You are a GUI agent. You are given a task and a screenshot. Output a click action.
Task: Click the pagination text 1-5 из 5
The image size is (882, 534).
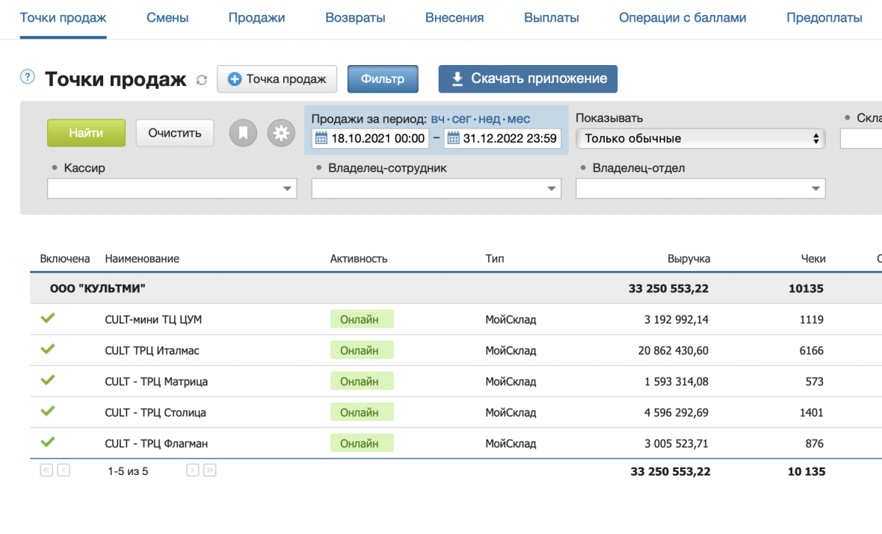tap(128, 471)
